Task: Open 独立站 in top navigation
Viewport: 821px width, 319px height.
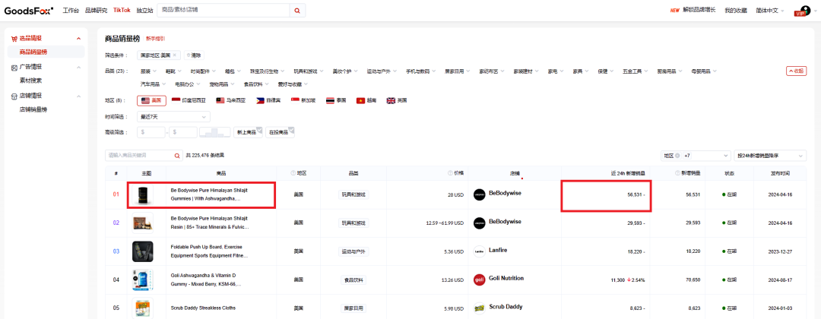Action: pyautogui.click(x=144, y=11)
